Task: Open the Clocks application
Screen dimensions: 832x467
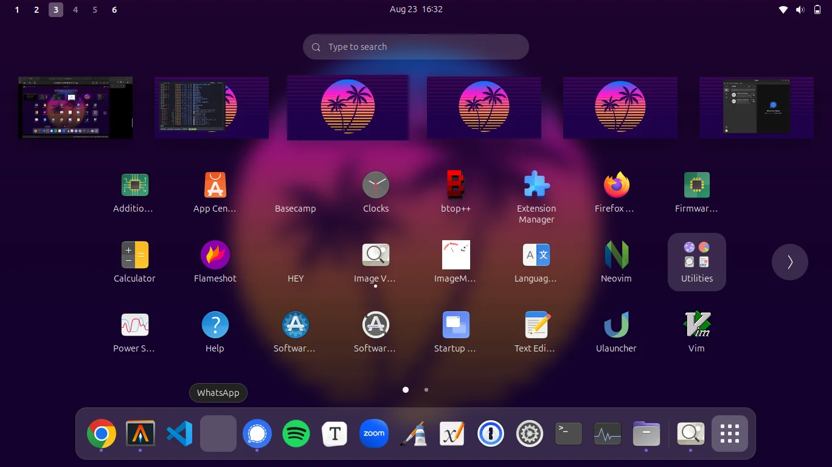Action: (x=376, y=185)
